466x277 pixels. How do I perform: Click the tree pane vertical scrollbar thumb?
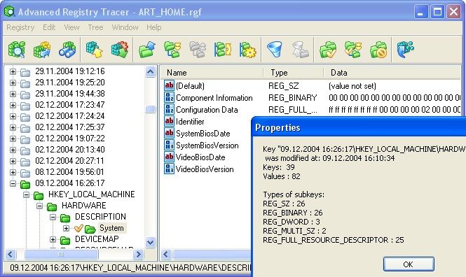(x=151, y=109)
